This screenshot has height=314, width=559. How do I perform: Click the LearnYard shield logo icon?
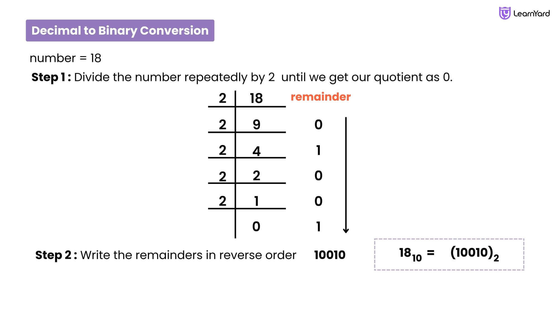tap(503, 12)
